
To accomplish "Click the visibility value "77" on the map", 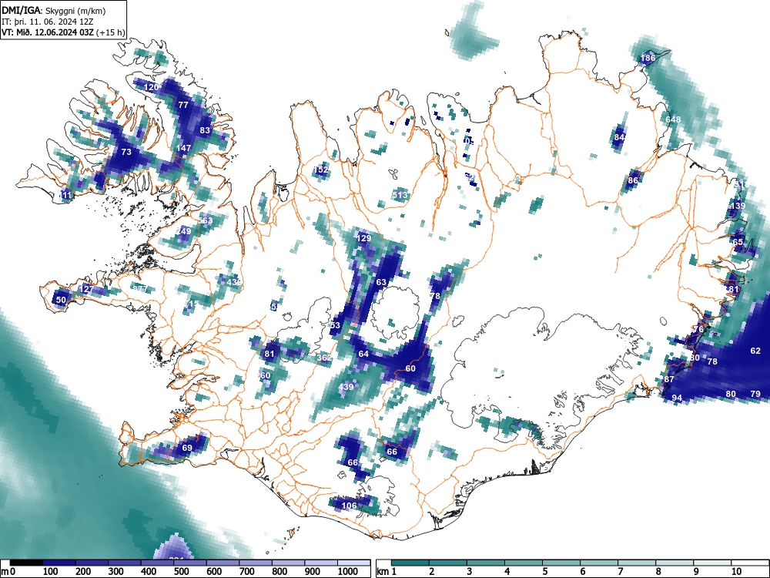I will pyautogui.click(x=183, y=105).
